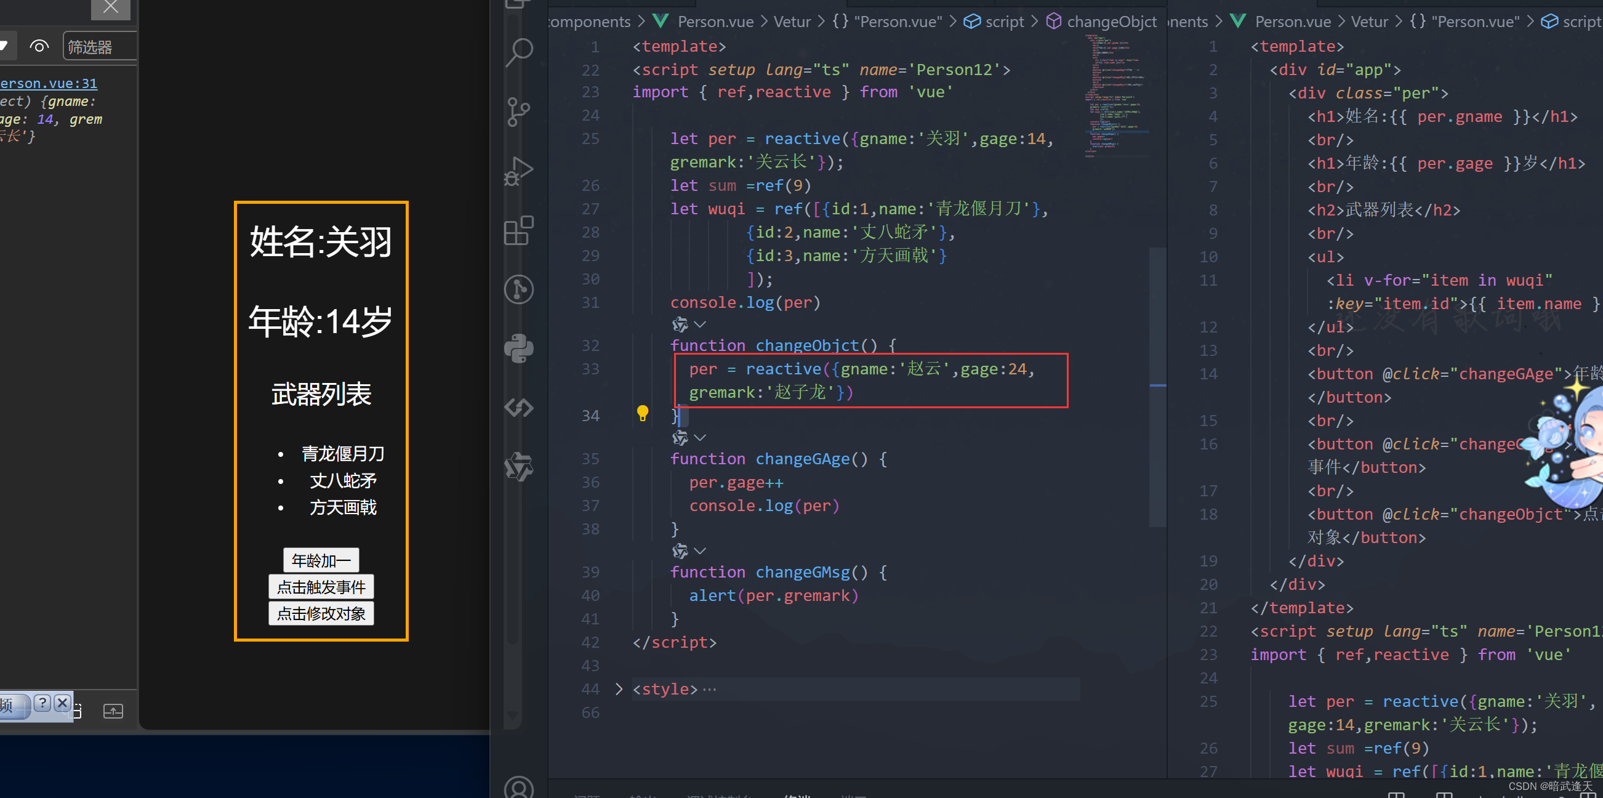Click 'let sum =ref(9)' on line 26 in left editor
This screenshot has width=1603, height=798.
coord(741,185)
